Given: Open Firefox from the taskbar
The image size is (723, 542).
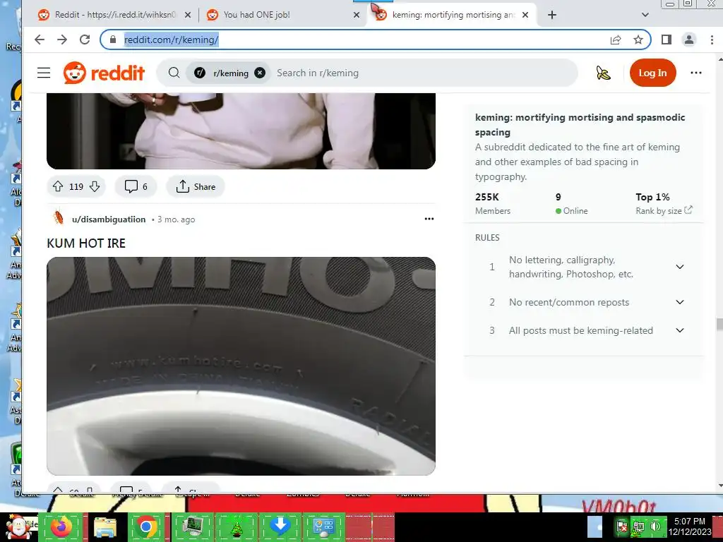Looking at the screenshot, I should pyautogui.click(x=61, y=526).
